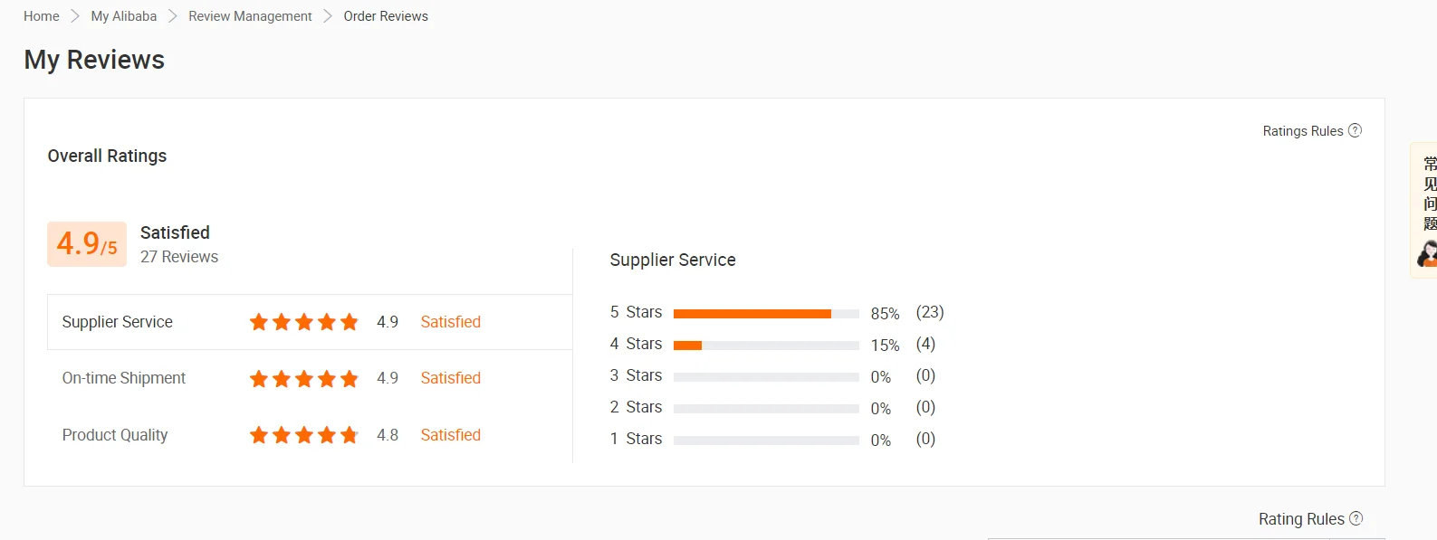
Task: Click the 5 Stars progress bar
Action: click(766, 314)
